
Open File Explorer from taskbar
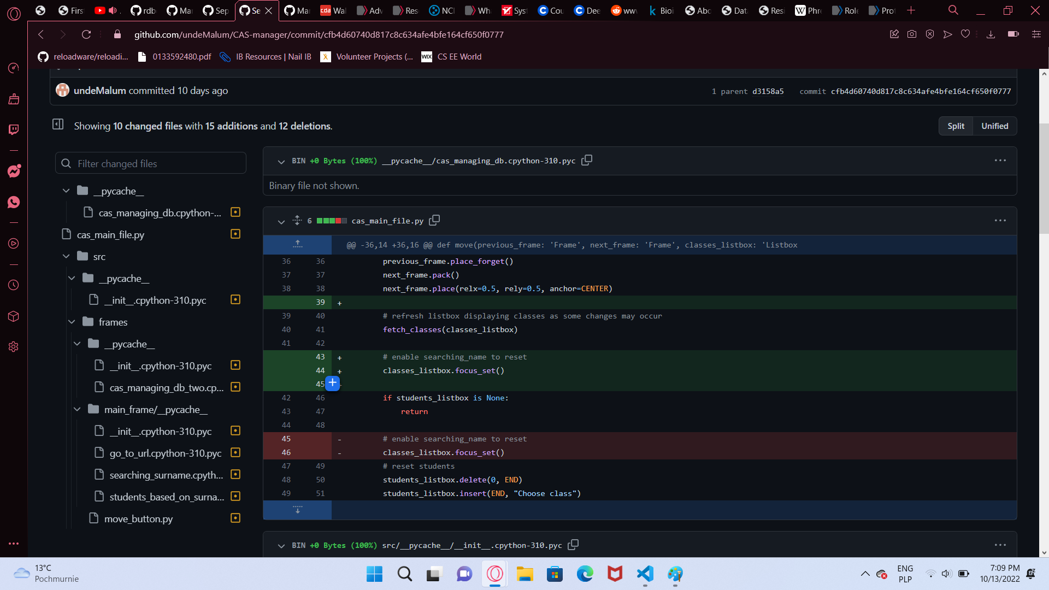click(524, 574)
